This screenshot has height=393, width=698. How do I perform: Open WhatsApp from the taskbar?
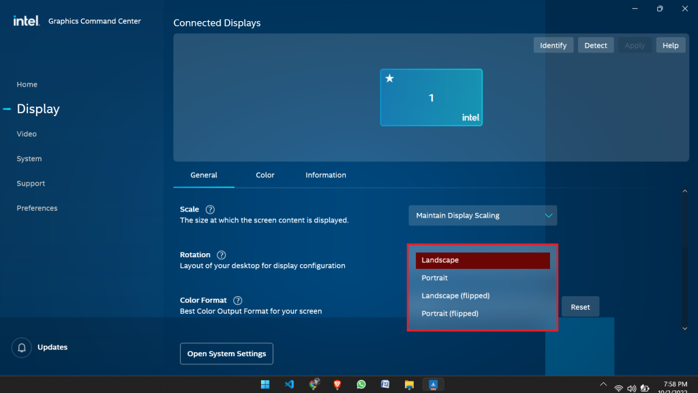click(x=361, y=384)
